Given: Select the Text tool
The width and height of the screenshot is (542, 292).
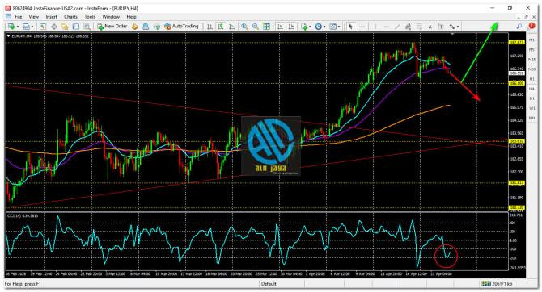Looking at the screenshot, I should [x=430, y=27].
